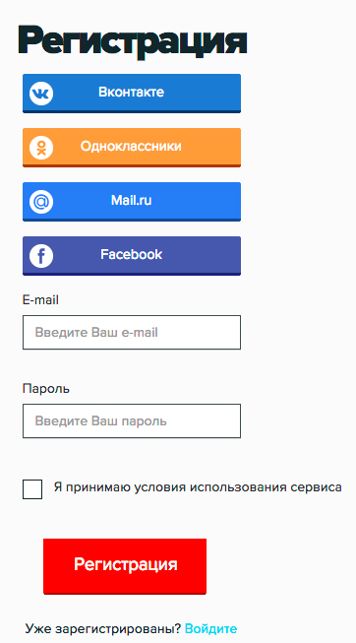Click the Facebook f icon
The image size is (356, 643).
41,255
